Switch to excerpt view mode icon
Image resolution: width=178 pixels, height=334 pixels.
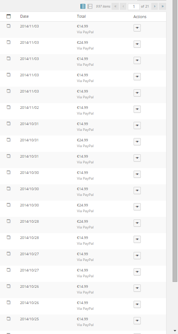click(x=90, y=7)
